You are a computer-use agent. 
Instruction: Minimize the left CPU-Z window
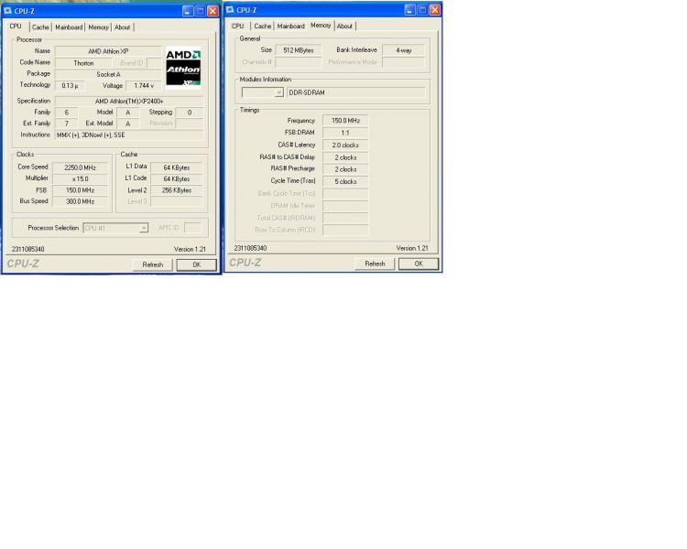coord(188,11)
